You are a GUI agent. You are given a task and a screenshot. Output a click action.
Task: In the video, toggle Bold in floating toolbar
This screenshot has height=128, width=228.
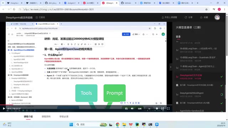click(x=68, y=44)
